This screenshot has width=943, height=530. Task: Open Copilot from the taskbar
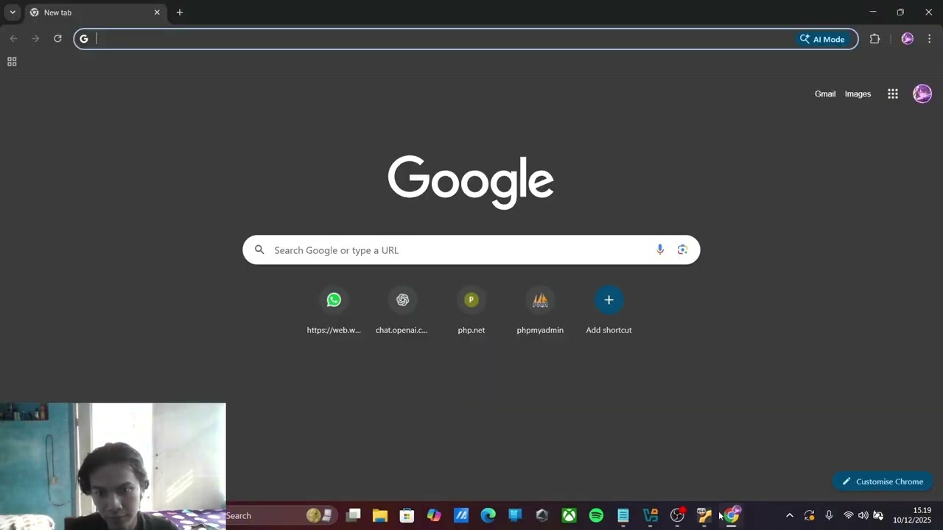coord(434,515)
